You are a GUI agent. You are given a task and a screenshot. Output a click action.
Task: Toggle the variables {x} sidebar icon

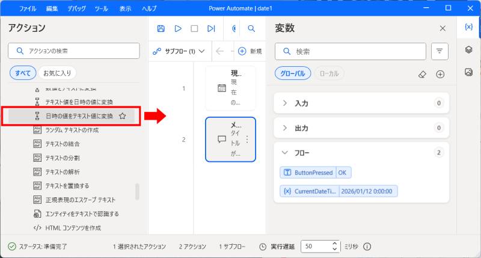tap(469, 27)
